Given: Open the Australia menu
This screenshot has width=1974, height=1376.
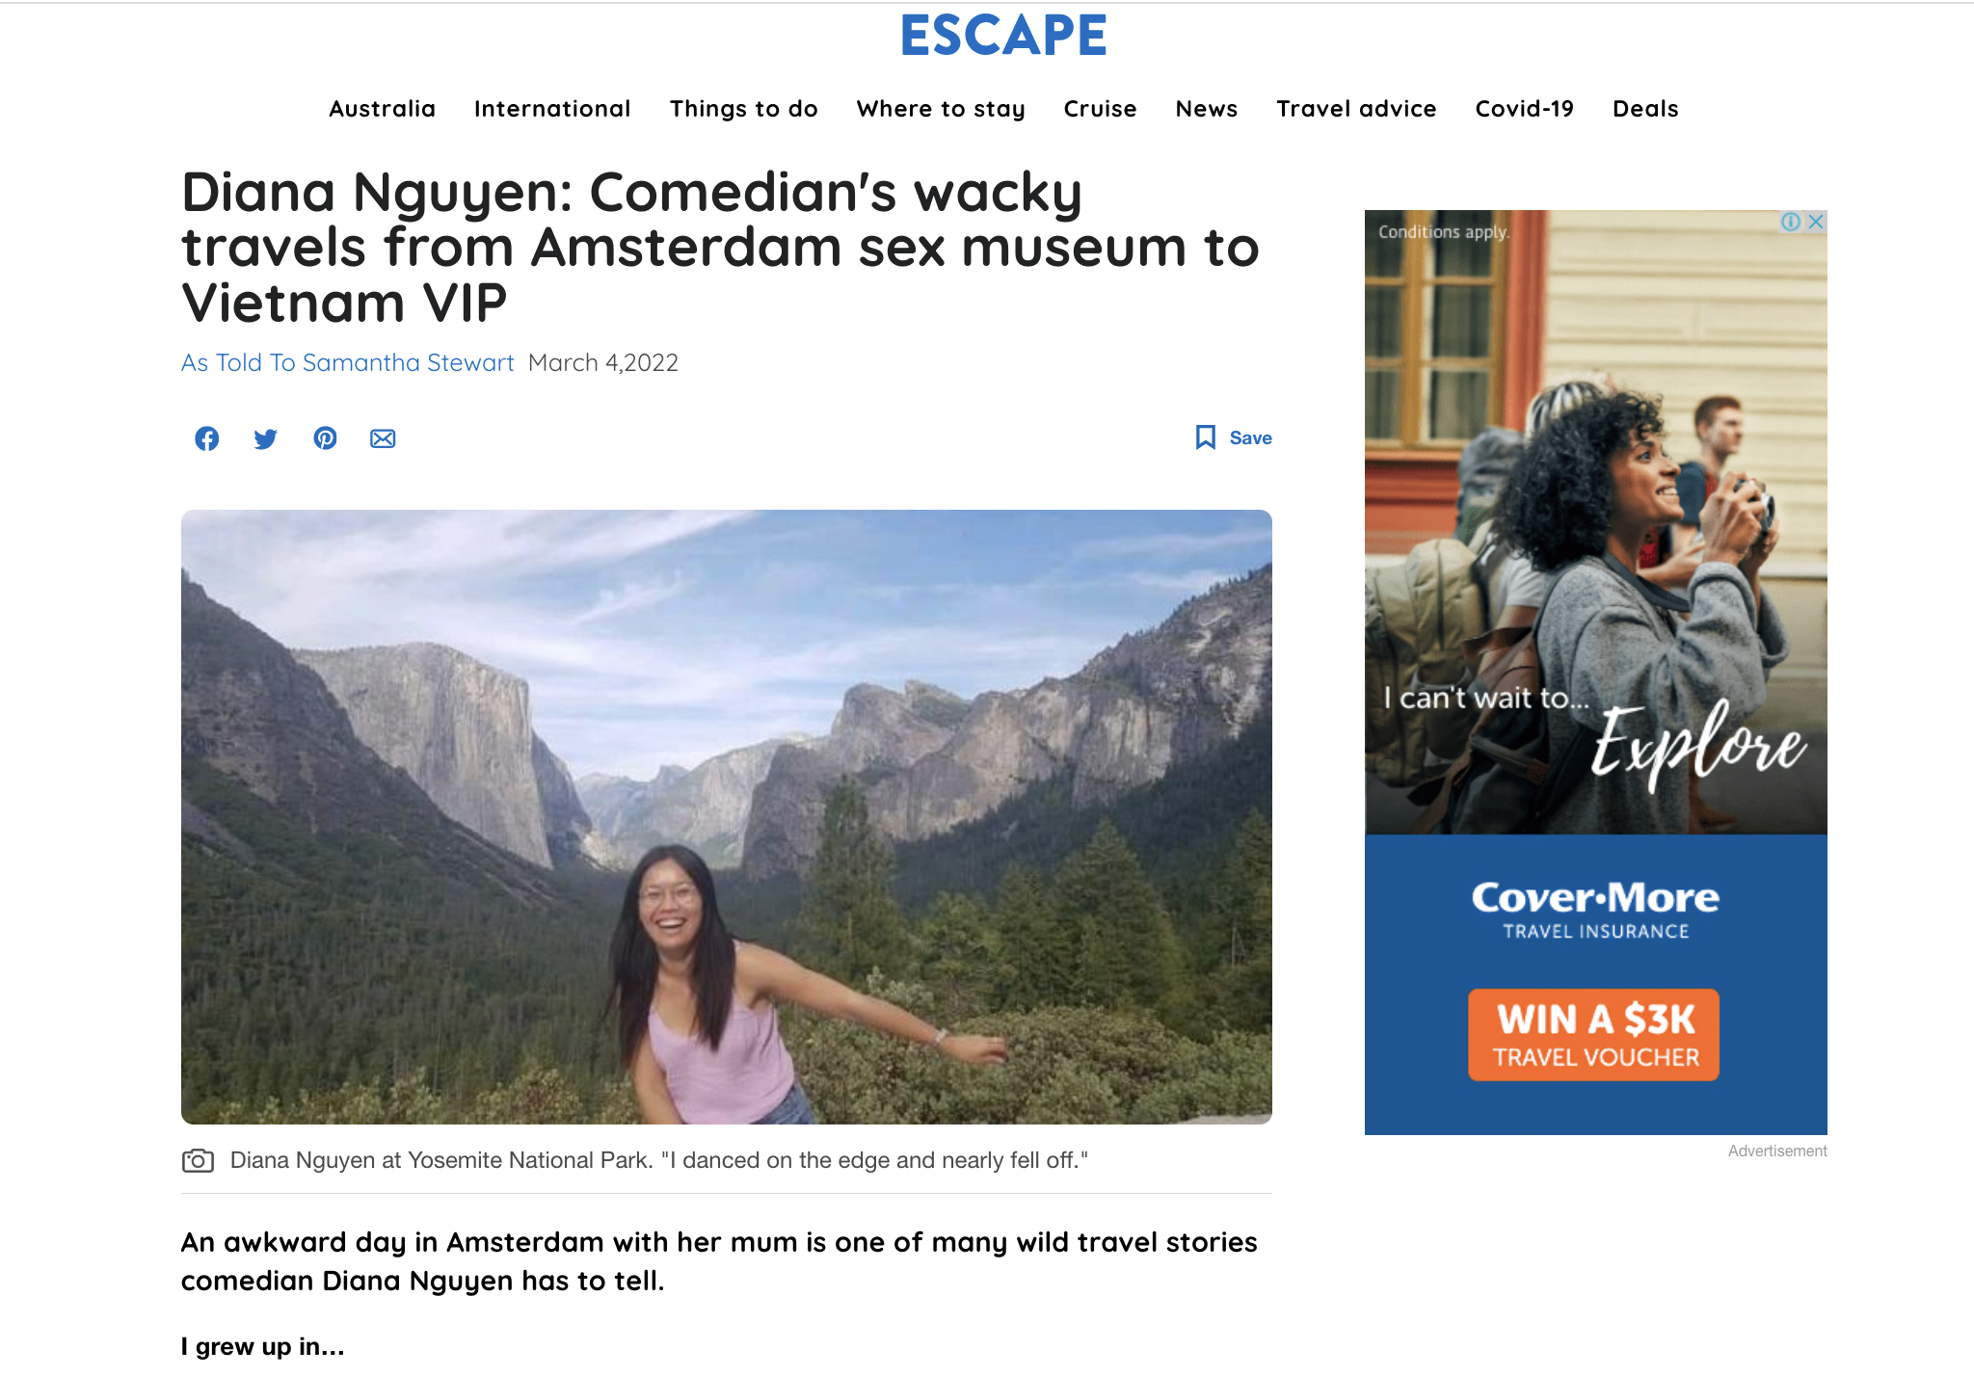Looking at the screenshot, I should (383, 109).
